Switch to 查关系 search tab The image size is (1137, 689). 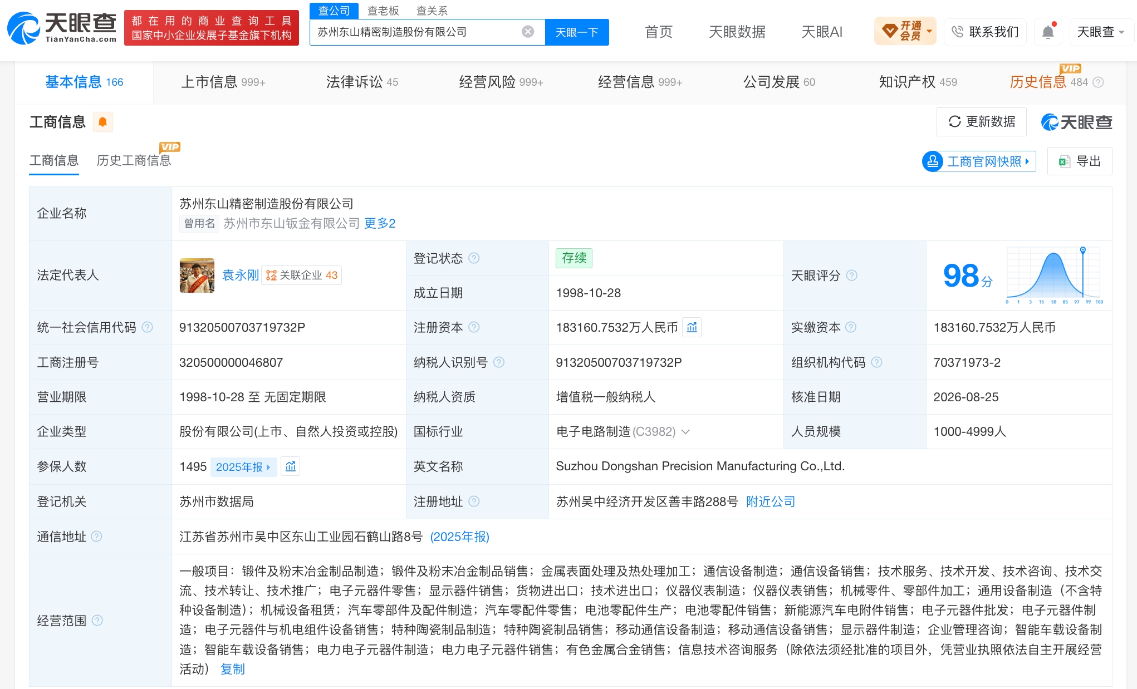pos(432,11)
